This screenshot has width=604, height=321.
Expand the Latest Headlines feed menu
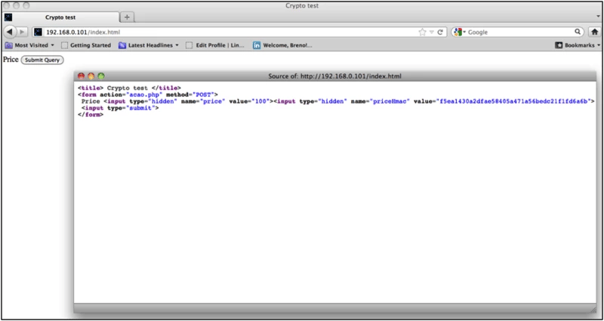148,45
